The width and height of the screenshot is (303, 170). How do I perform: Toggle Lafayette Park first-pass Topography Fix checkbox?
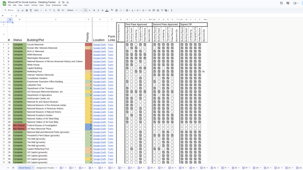141,85
